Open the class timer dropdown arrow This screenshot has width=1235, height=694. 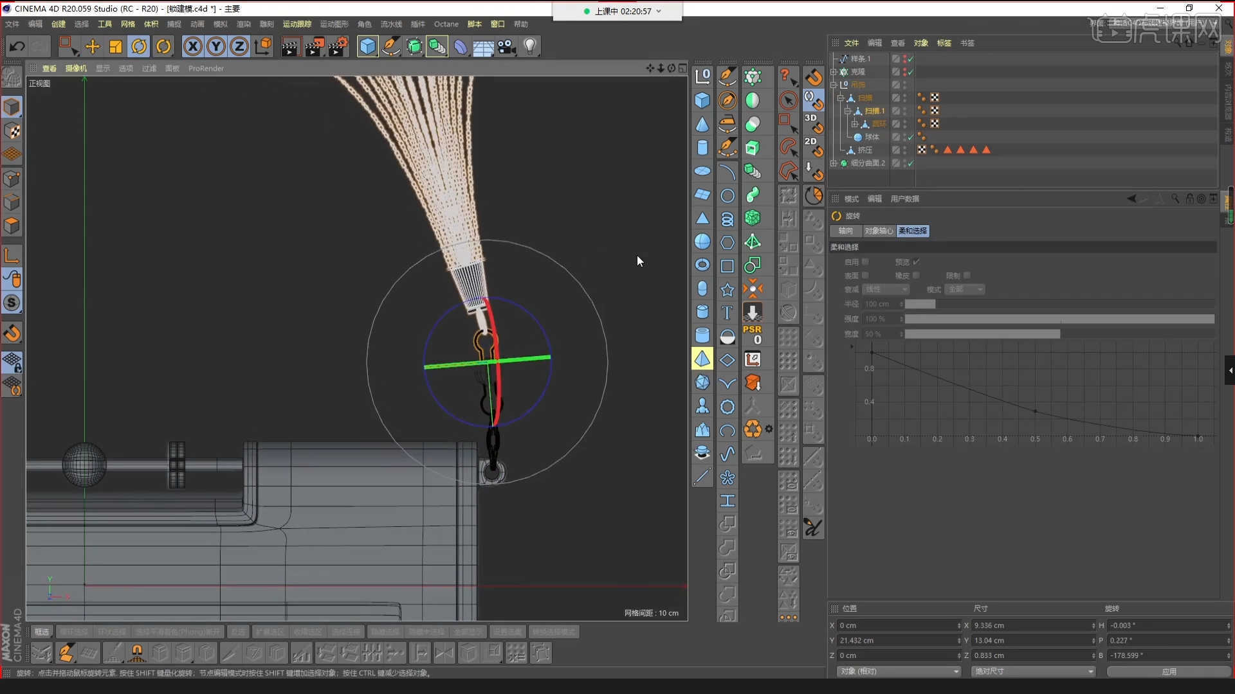tap(659, 11)
